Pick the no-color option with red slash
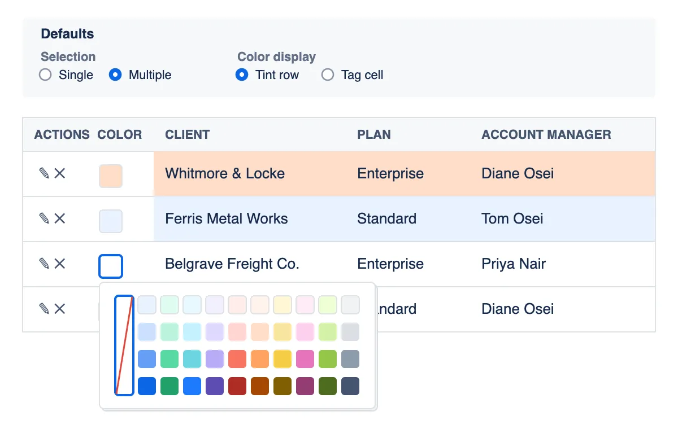Screen dimensions: 678x429 (124, 345)
